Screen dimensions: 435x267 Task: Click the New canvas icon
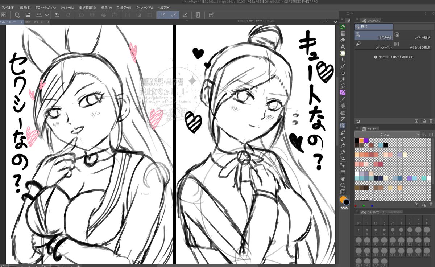click(x=17, y=15)
